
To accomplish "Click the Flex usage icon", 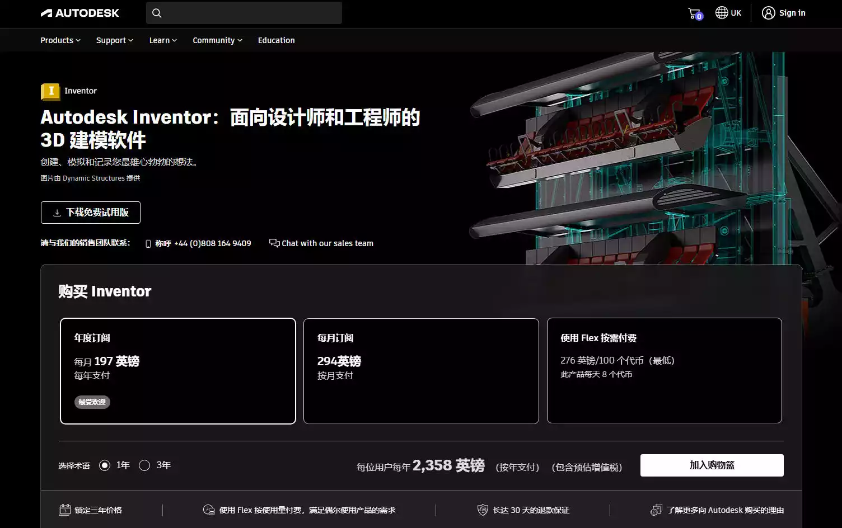I will [209, 510].
